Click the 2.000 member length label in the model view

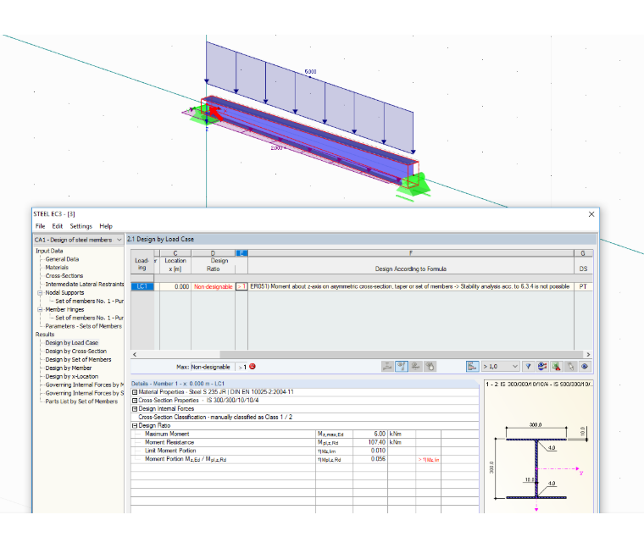[x=276, y=147]
